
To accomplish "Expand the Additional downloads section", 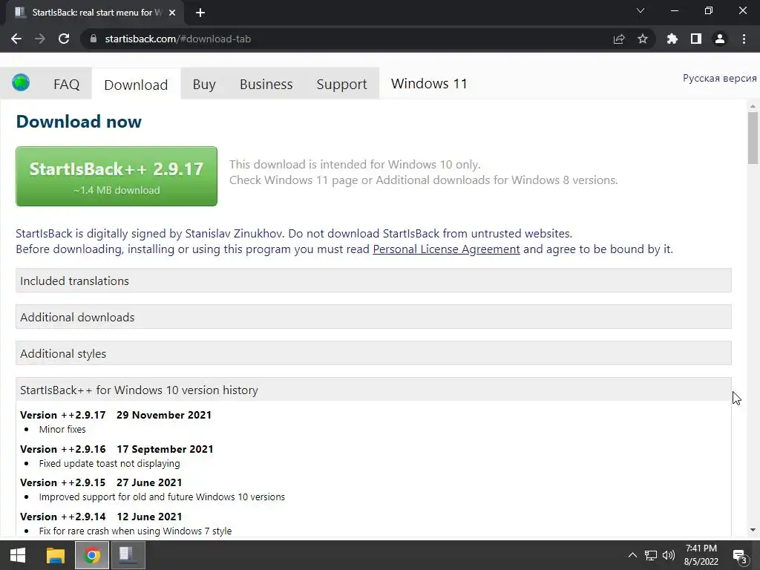I will [373, 317].
